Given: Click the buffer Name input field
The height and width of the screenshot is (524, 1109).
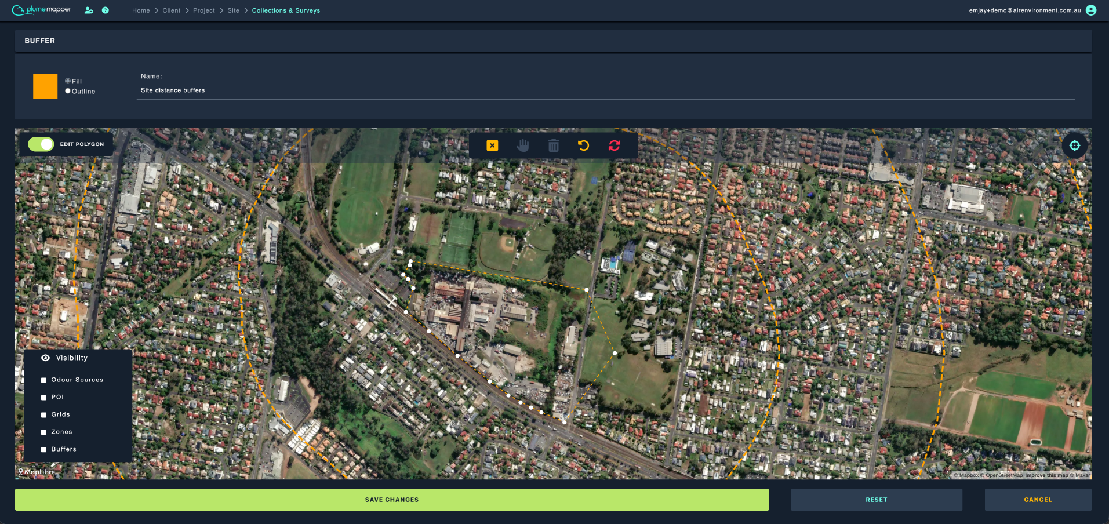Looking at the screenshot, I should pos(605,90).
